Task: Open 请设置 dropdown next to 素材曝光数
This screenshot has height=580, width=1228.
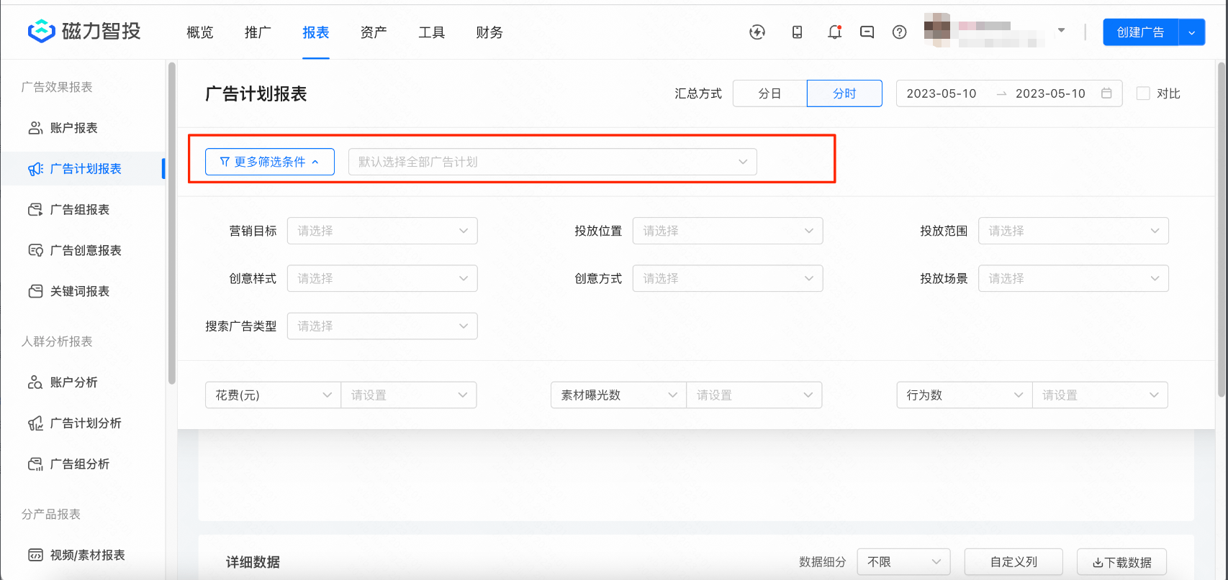Action: coord(754,395)
